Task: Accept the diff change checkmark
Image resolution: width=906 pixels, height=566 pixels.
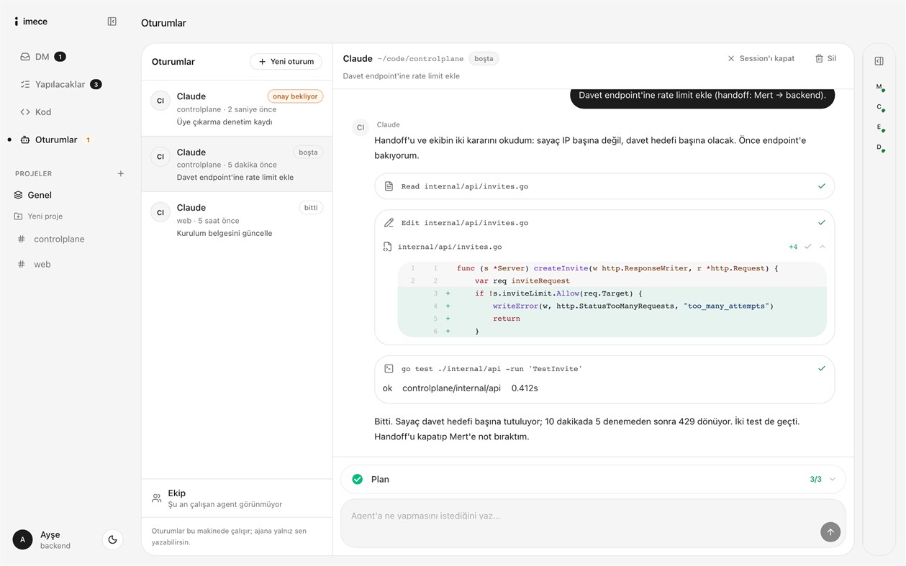Action: point(807,247)
